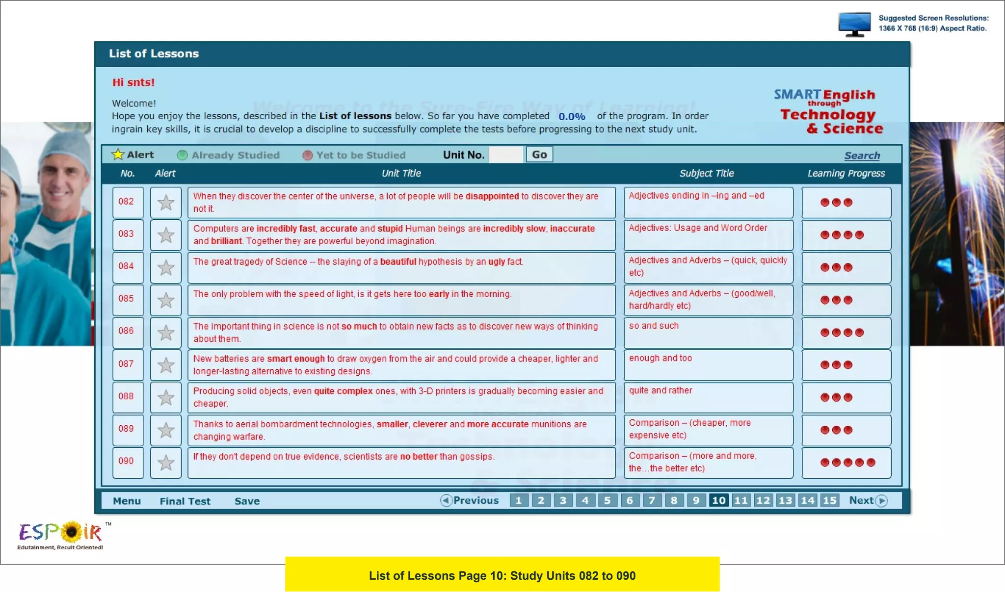Go to page 4
The height and width of the screenshot is (592, 1005).
pyautogui.click(x=585, y=500)
